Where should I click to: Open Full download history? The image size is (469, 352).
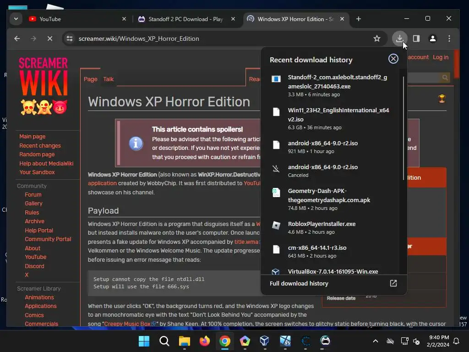(x=333, y=283)
